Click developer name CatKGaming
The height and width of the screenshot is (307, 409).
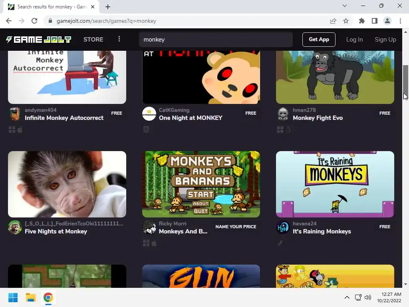(x=174, y=110)
